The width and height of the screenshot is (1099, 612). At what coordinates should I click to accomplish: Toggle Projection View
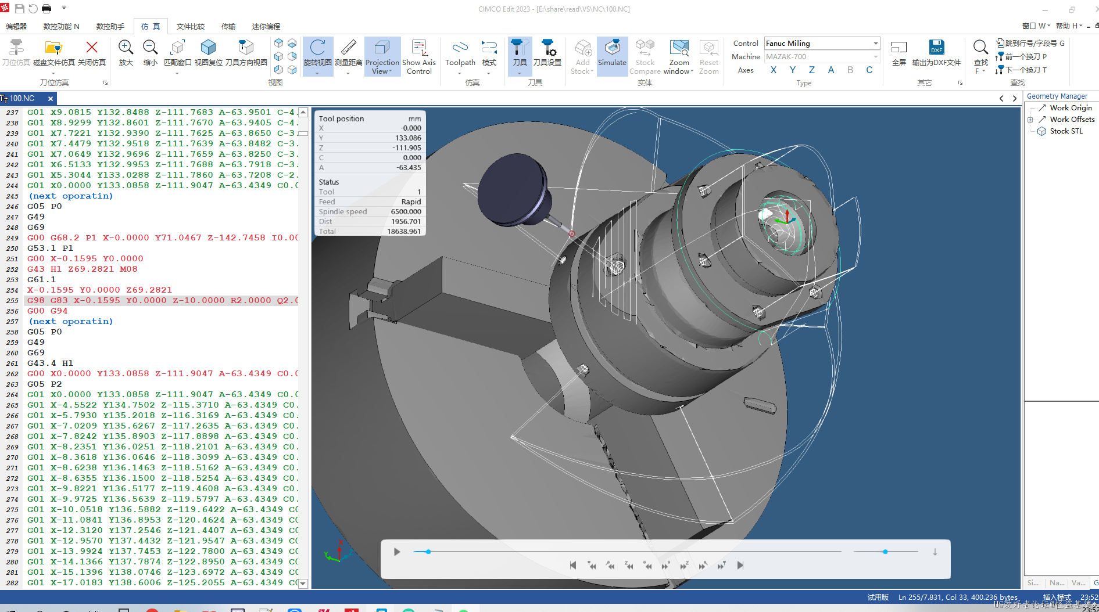click(382, 56)
